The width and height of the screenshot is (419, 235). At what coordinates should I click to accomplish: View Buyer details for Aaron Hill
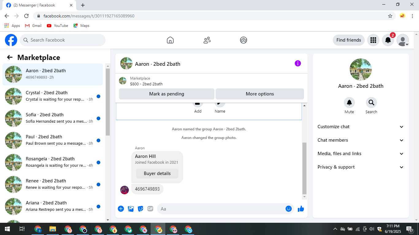pos(157,173)
